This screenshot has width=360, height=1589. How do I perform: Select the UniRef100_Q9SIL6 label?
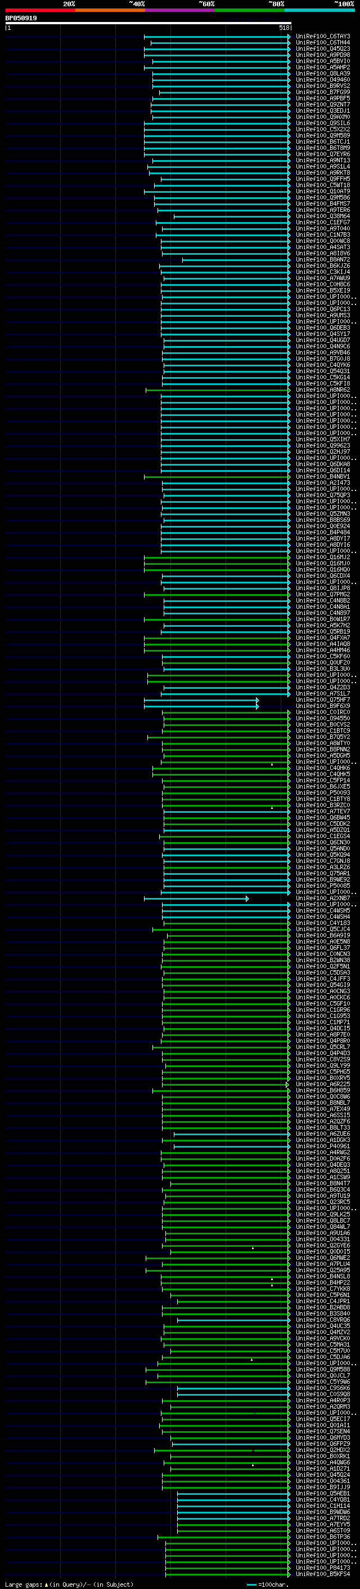click(323, 123)
